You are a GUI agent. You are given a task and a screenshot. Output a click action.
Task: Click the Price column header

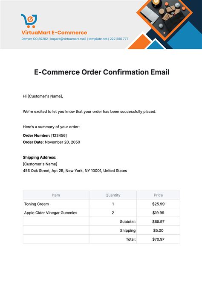pyautogui.click(x=159, y=195)
